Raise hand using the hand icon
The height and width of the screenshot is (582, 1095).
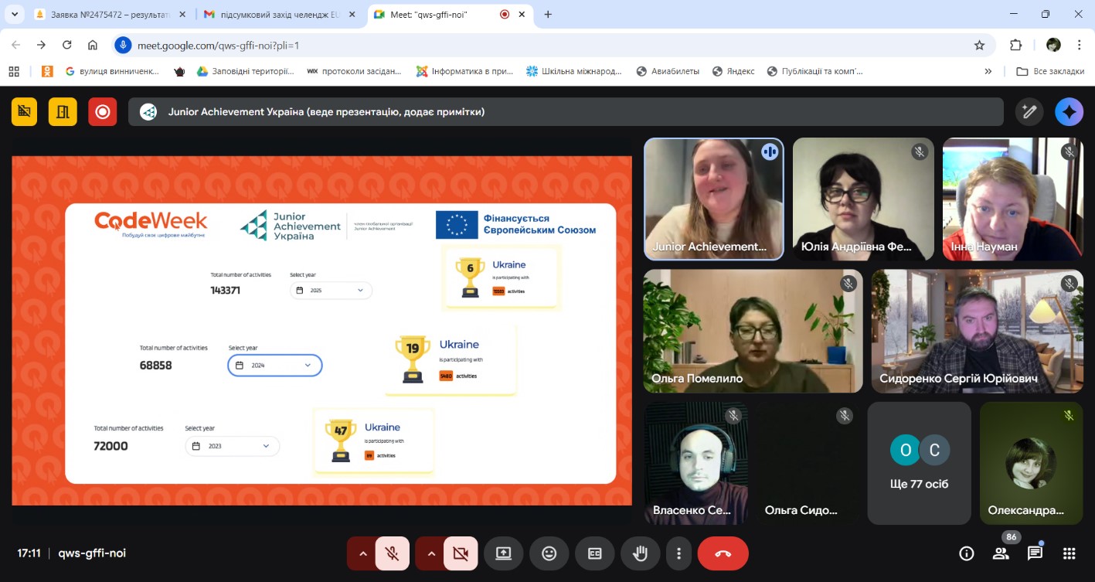tap(640, 553)
